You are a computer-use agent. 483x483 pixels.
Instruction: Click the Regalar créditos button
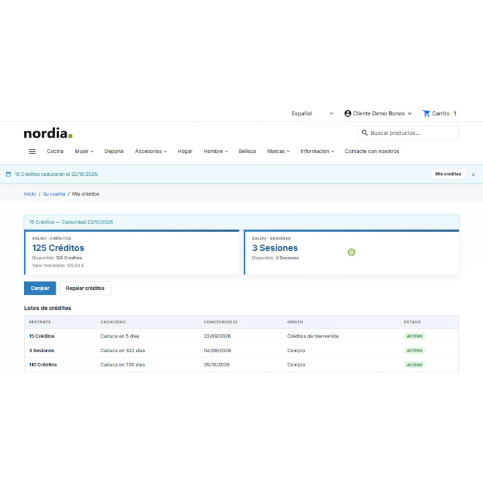(x=85, y=288)
